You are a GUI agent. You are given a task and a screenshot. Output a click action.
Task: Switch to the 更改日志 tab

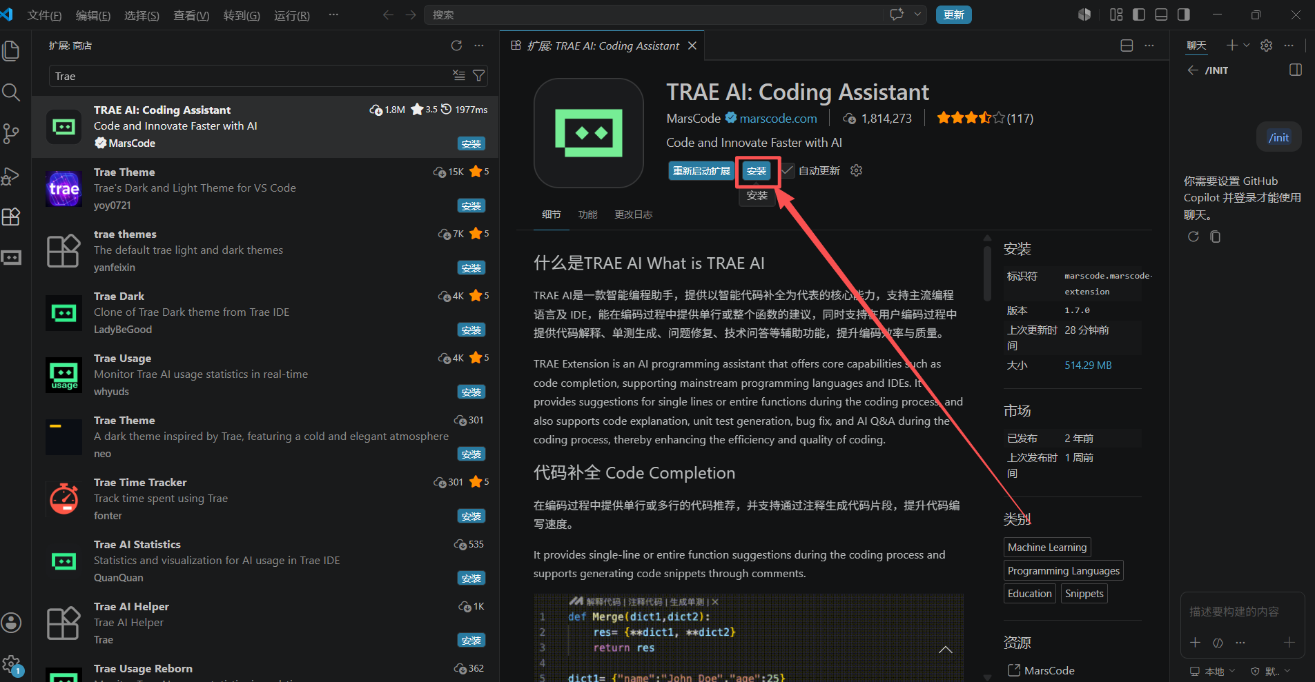pos(634,214)
